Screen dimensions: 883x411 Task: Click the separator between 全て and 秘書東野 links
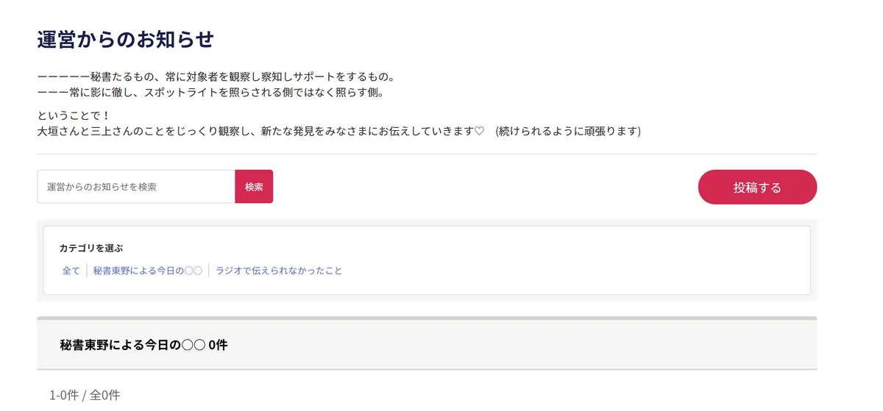tap(87, 271)
